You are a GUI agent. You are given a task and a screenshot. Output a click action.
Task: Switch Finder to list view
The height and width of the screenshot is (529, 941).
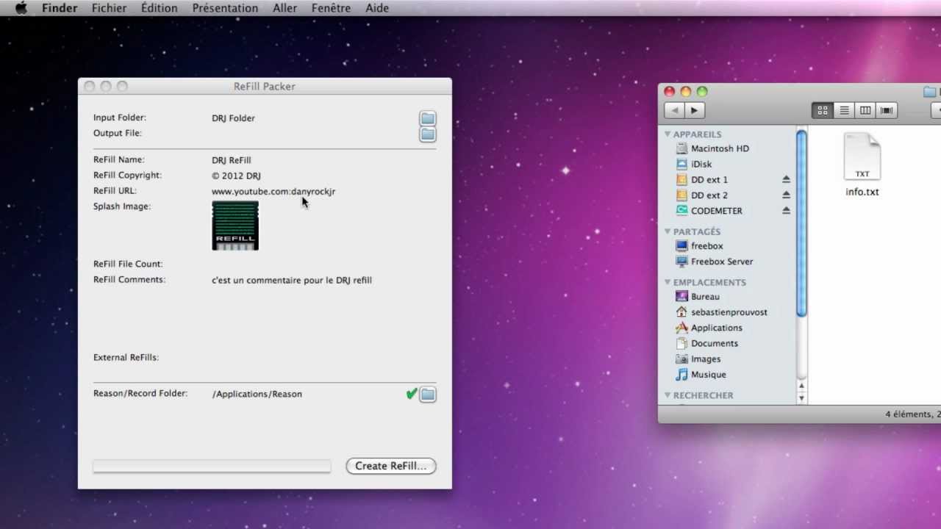(844, 110)
